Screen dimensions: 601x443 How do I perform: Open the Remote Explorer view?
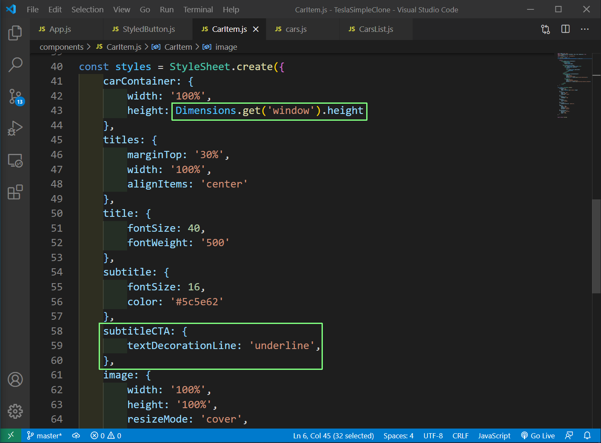click(x=15, y=160)
